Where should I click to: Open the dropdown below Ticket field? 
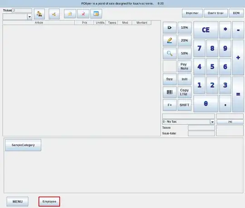click(29, 17)
